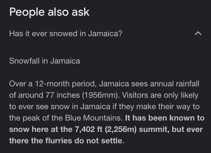
Task: Click the bold phrase "flurries do not settle"
Action: tap(85, 141)
